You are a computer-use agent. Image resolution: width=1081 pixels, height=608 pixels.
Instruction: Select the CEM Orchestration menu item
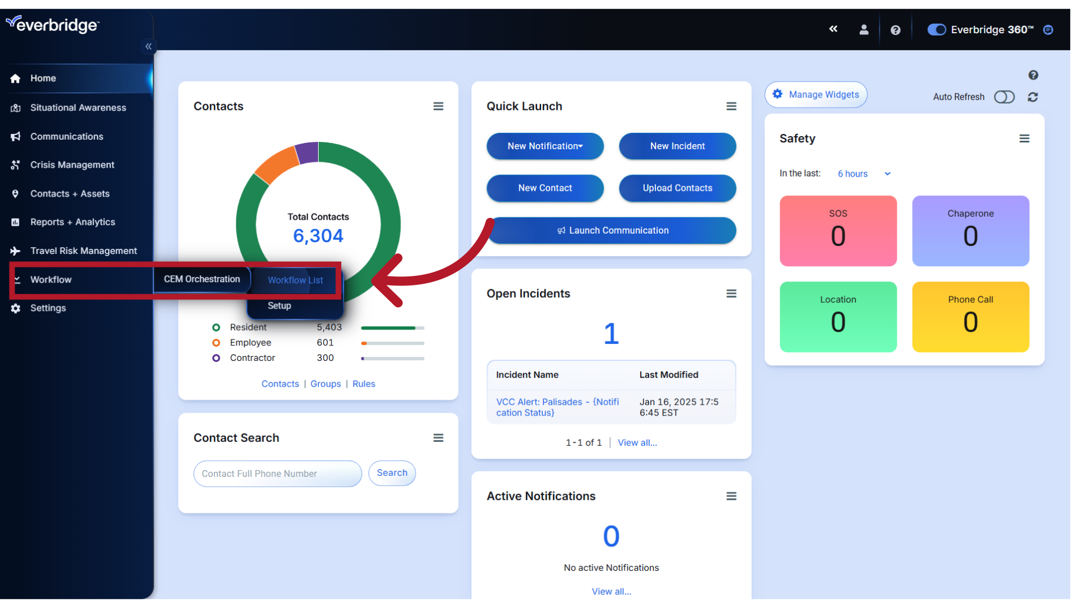(202, 279)
